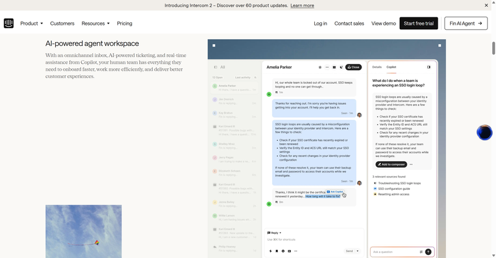
Task: Expand the Product menu
Action: click(32, 24)
